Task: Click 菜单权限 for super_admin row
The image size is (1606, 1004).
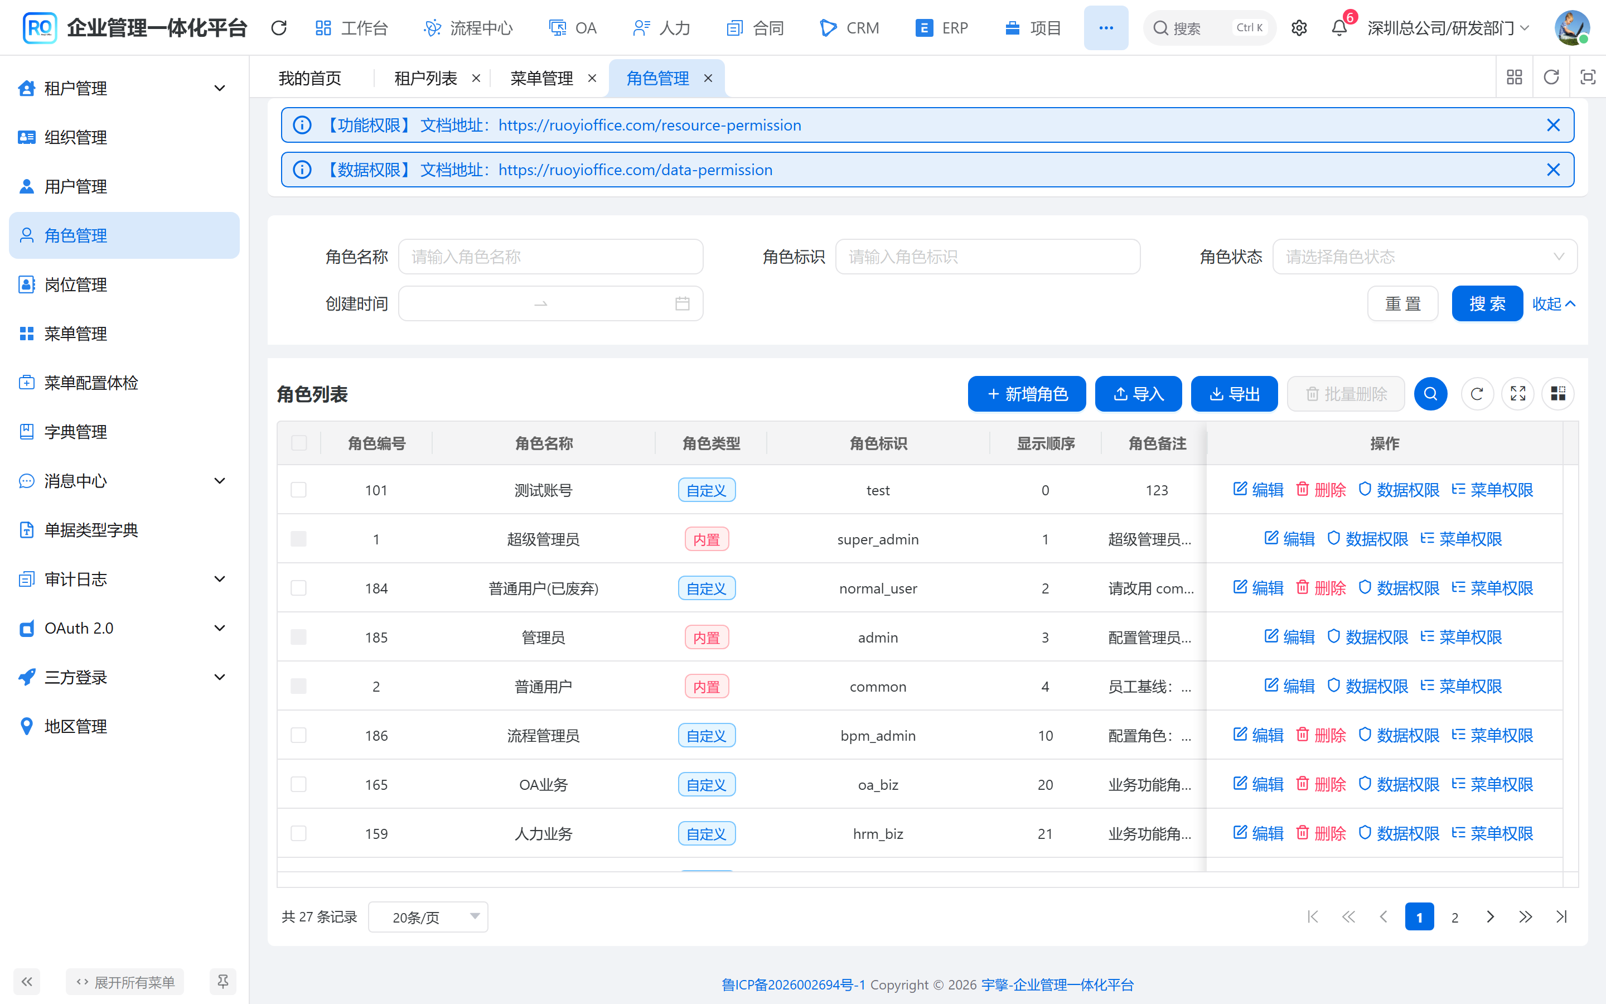Action: coord(1462,538)
